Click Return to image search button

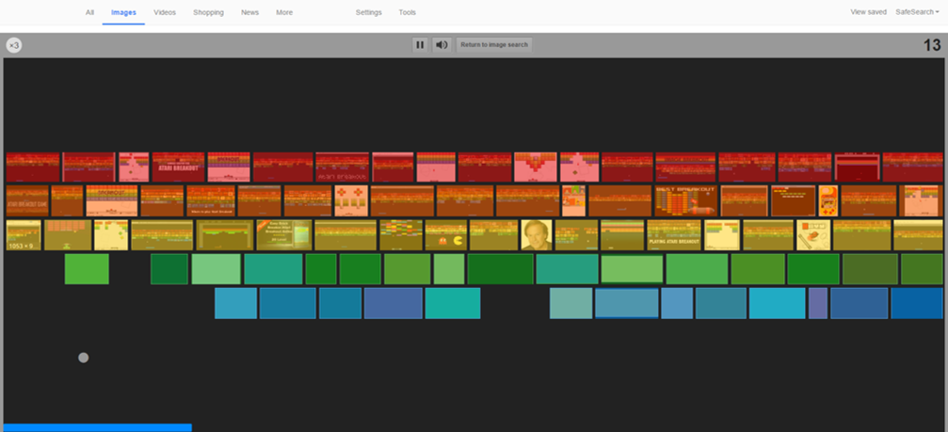[x=494, y=45]
